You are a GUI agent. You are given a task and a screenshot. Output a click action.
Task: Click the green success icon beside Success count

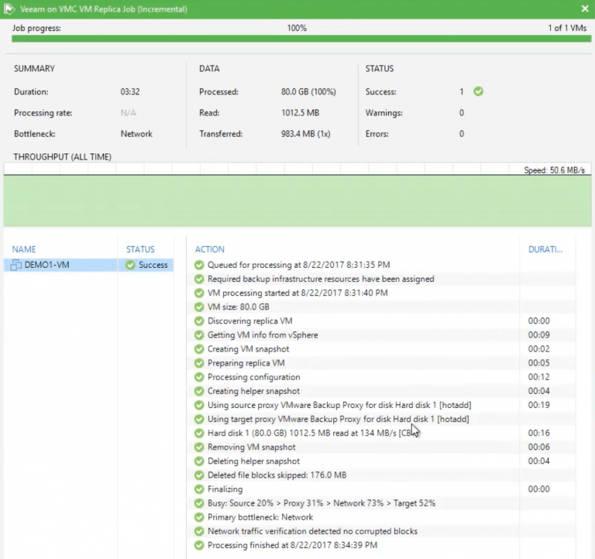click(478, 91)
